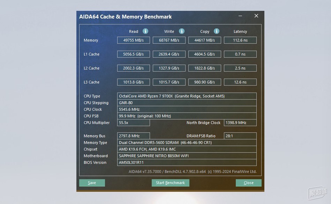Click CPU Stepping value GNR-B0
Screen dimensions: 331x204
(187, 103)
